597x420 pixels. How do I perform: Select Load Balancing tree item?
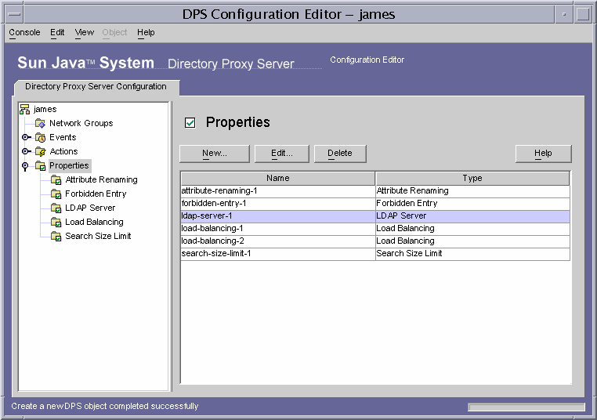coord(95,222)
